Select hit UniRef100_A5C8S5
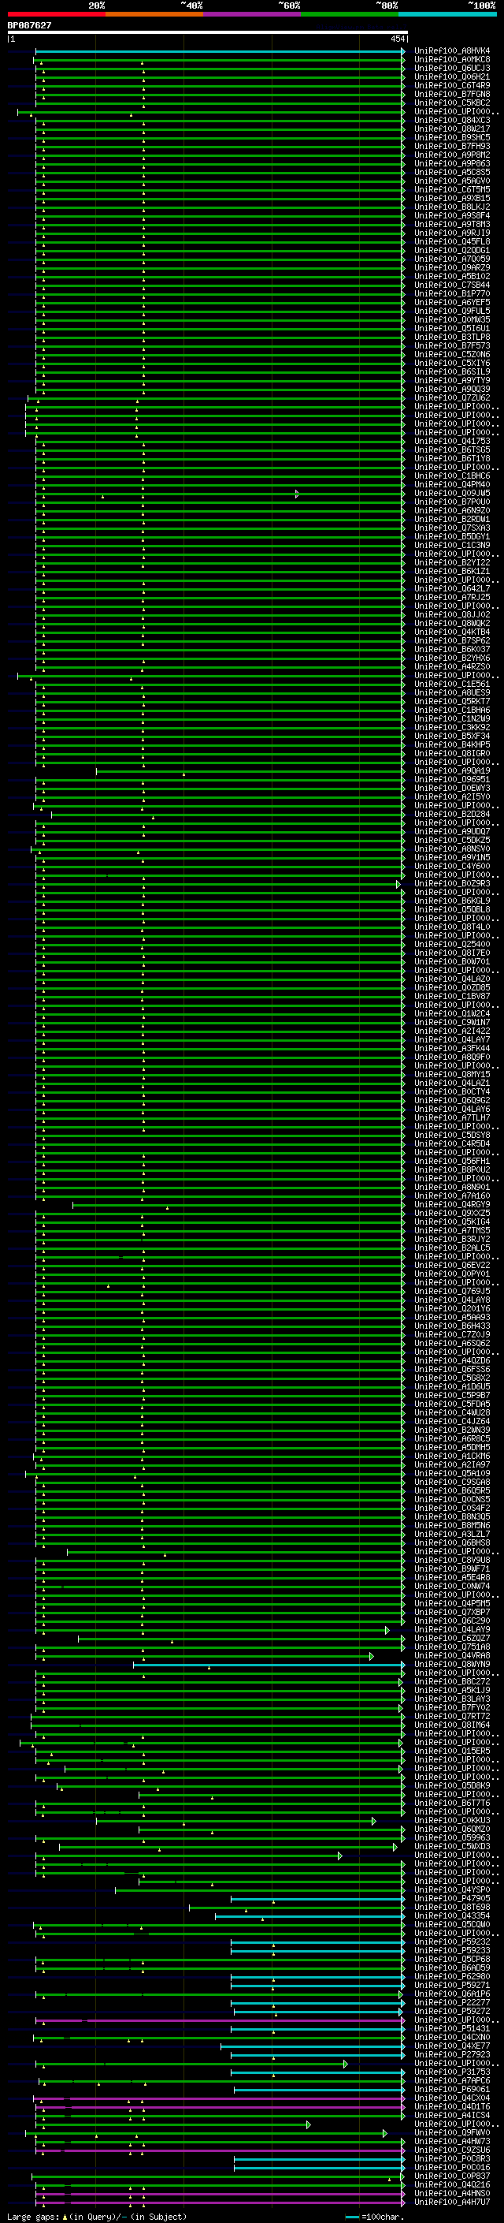Screen dimensions: 504x2223 click(451, 172)
